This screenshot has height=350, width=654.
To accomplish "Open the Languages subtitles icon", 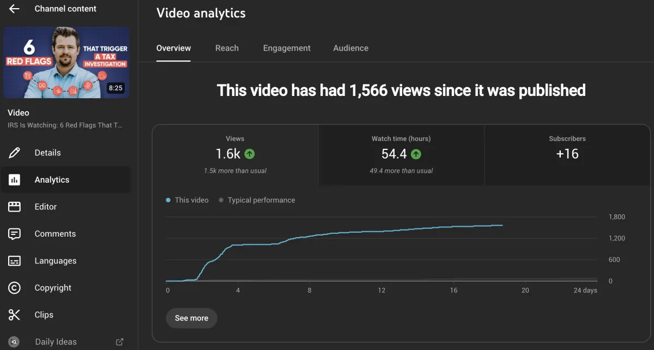I will [x=14, y=261].
